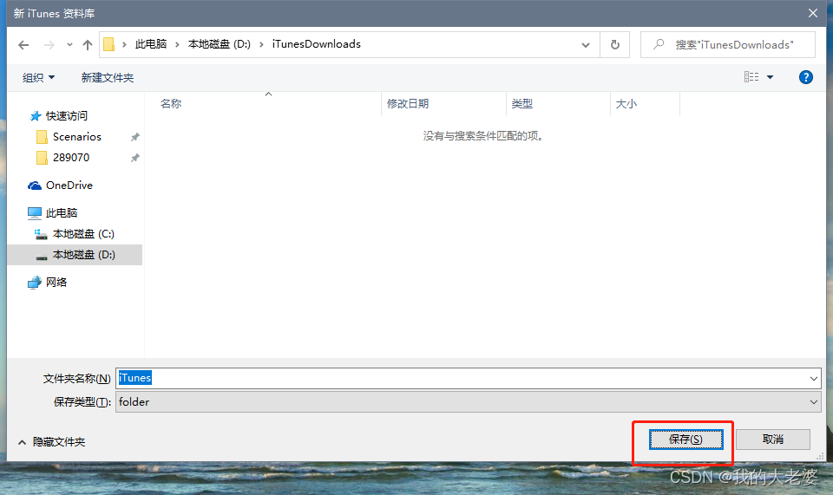Viewport: 833px width, 495px height.
Task: Click the 此电脑 monitor icon in sidebar
Action: pos(35,212)
